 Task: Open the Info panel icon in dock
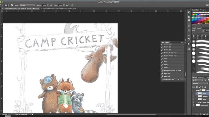tap(189, 20)
